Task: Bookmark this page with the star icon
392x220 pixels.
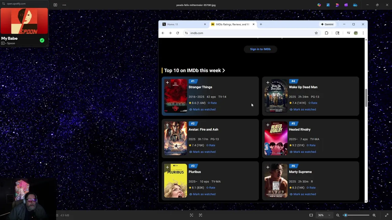Action: tap(316, 33)
